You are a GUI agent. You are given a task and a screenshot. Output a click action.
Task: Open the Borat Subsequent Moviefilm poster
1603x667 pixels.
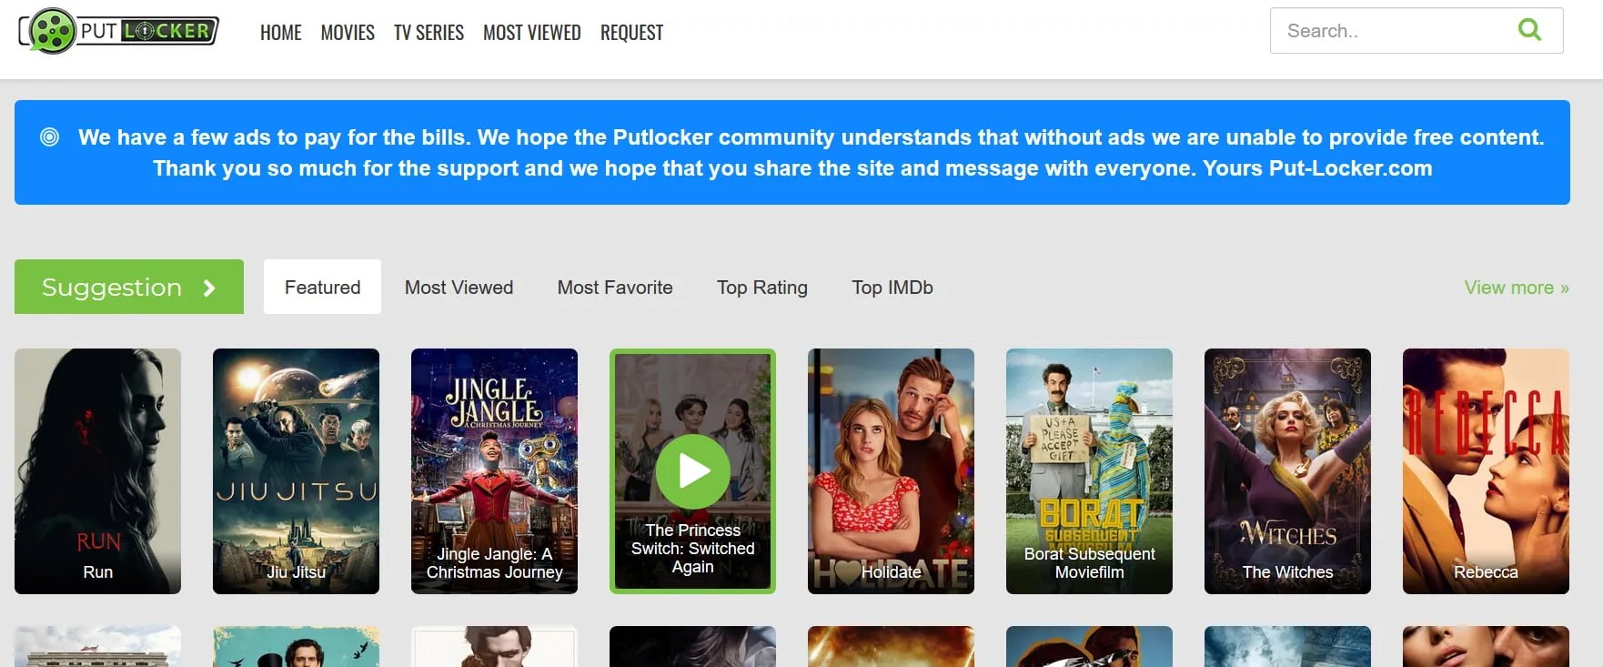pyautogui.click(x=1089, y=471)
